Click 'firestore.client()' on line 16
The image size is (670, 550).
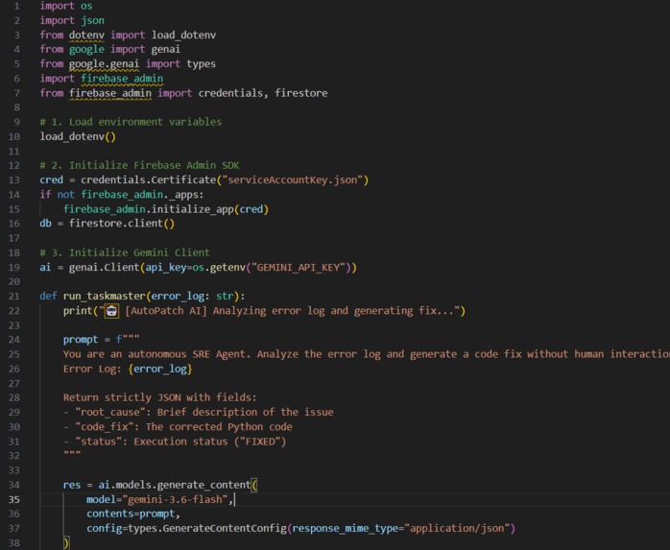(x=122, y=224)
